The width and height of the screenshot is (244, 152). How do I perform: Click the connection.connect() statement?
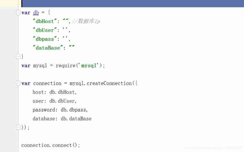(x=50, y=145)
